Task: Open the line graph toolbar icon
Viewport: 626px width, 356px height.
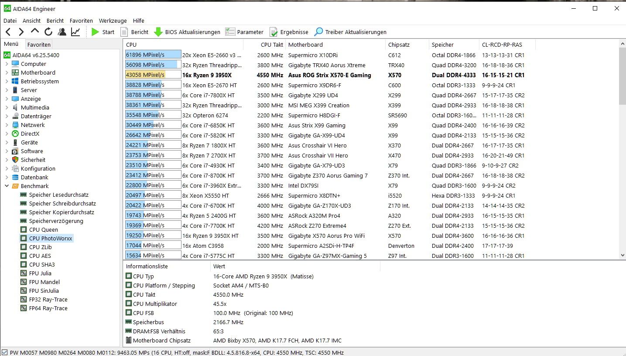Action: (75, 32)
